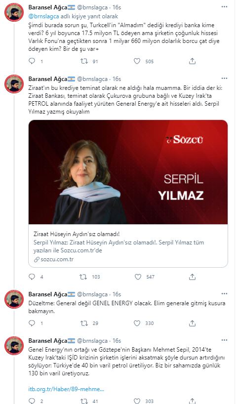237x404 pixels.
Task: Open more options on the first tweet
Action: [224, 7]
